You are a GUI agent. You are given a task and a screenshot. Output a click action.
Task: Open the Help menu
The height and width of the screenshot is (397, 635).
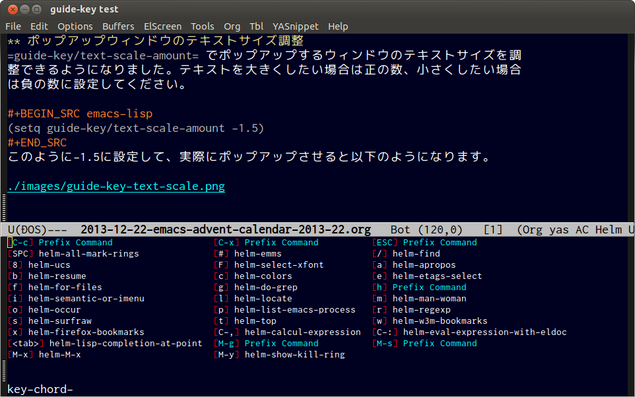click(x=338, y=26)
